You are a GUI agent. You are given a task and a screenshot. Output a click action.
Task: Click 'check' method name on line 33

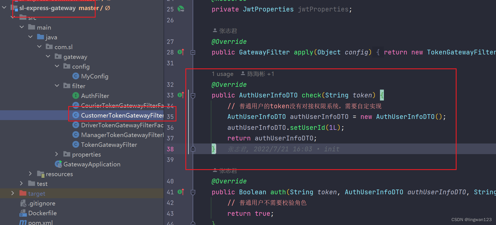311,95
